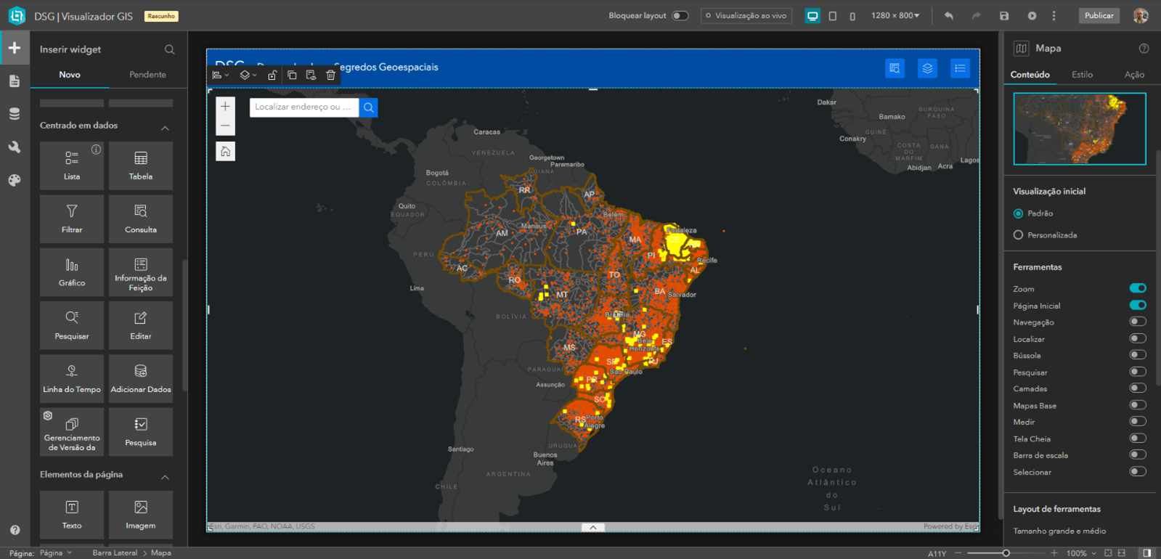Switch to the Pendente tab
1161x559 pixels.
tap(147, 75)
